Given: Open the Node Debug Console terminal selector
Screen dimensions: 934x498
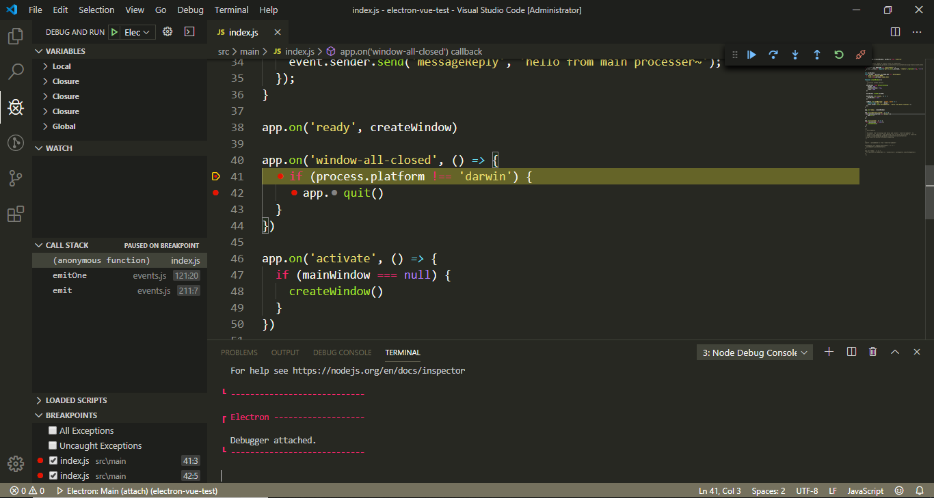Looking at the screenshot, I should [754, 352].
